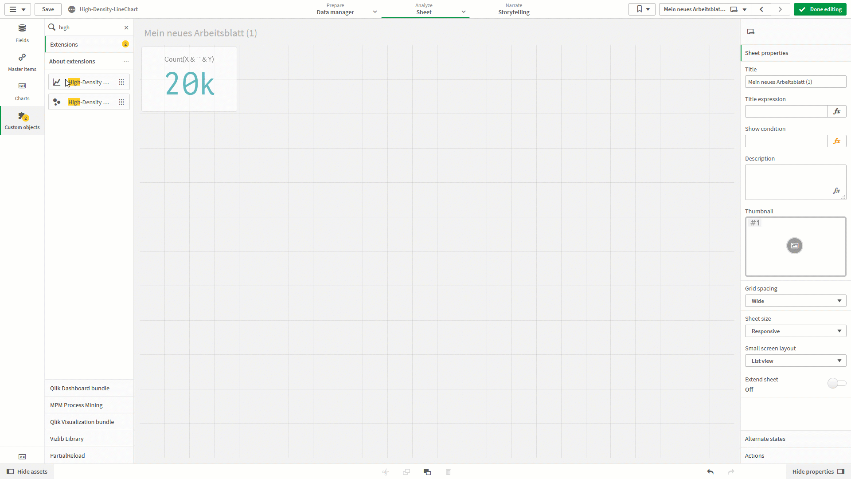
Task: Open the Grid spacing dropdown
Action: [795, 301]
